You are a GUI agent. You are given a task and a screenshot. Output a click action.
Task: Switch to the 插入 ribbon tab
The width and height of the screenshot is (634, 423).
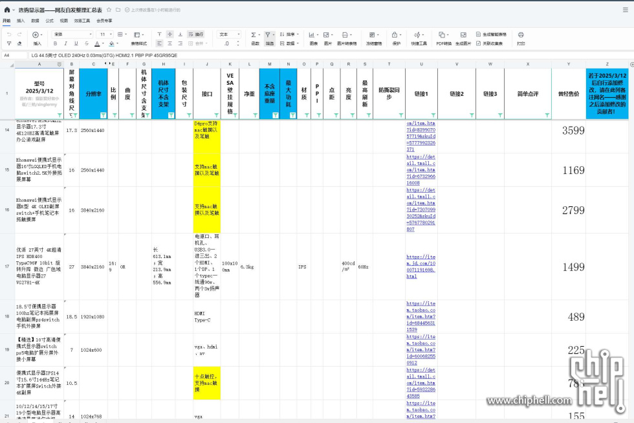[21, 21]
